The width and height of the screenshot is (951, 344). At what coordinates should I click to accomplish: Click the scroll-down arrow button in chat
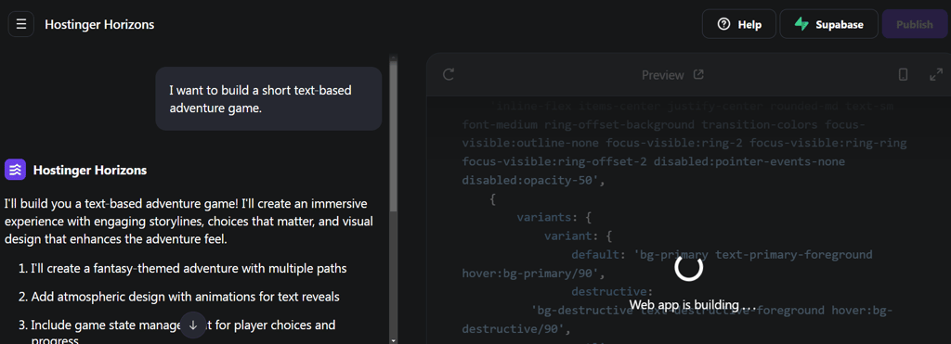pyautogui.click(x=193, y=325)
